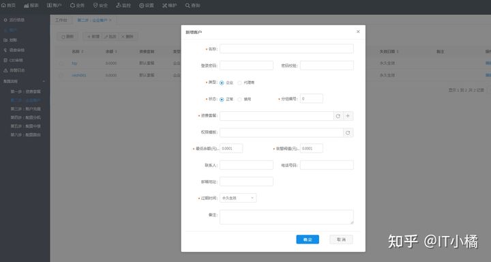The image size is (491, 262).
Task: Click the 取消 cancel button
Action: pyautogui.click(x=341, y=239)
